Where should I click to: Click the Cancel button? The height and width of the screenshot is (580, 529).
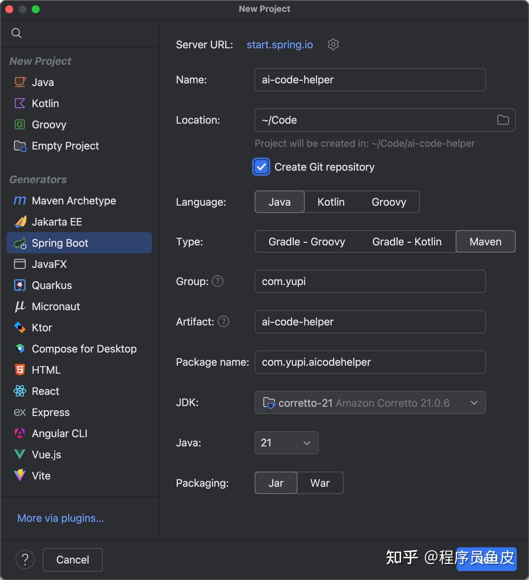point(72,559)
